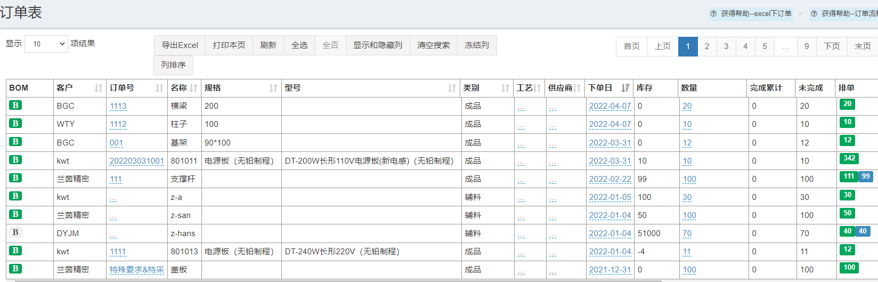Image resolution: width=878 pixels, height=282 pixels.
Task: Click the 导出Excel button
Action: (x=180, y=45)
